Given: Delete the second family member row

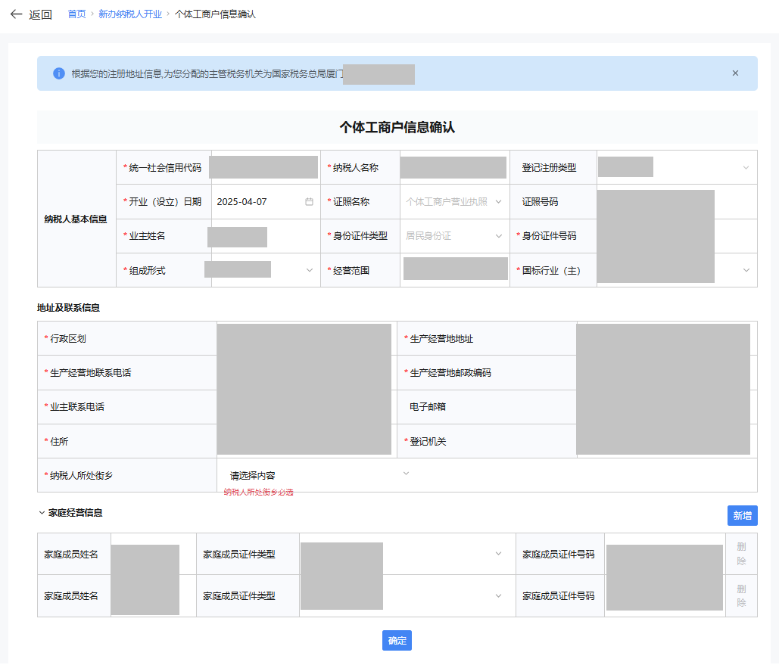Looking at the screenshot, I should (x=741, y=596).
